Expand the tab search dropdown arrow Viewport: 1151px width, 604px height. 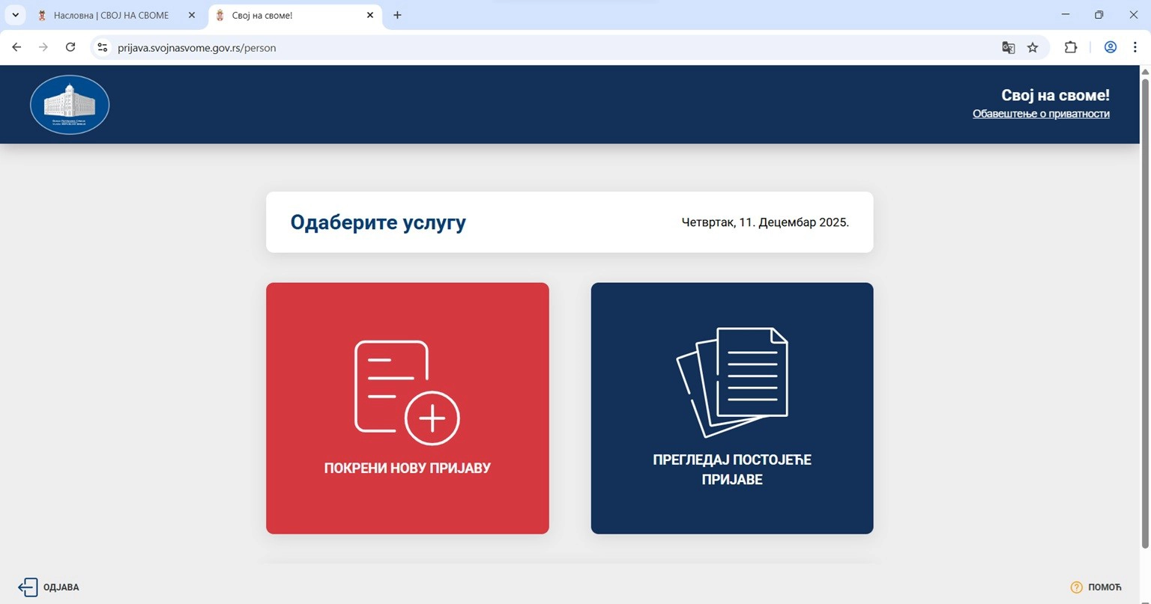[15, 15]
